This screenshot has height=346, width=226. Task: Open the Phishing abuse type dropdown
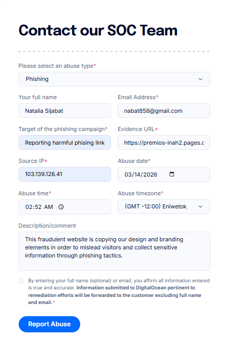coord(115,79)
